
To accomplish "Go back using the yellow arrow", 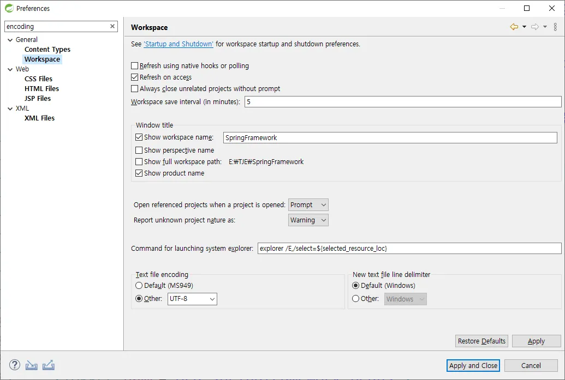I will 514,27.
